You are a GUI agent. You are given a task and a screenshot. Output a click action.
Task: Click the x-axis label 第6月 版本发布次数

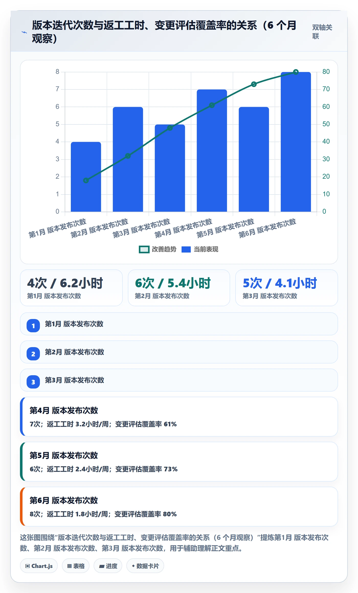267,228
